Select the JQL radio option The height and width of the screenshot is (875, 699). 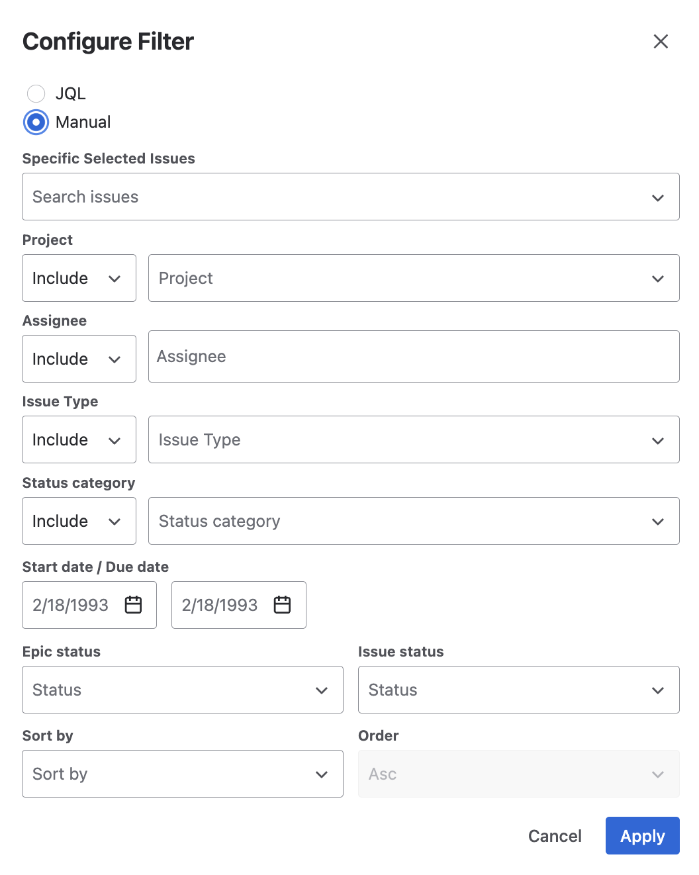point(36,93)
